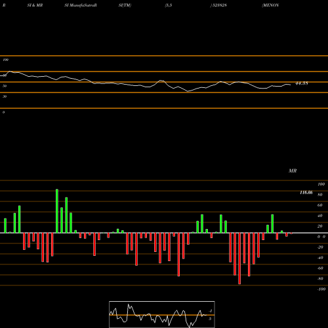
Task: Select the MR panel title label
Action: pyautogui.click(x=293, y=171)
